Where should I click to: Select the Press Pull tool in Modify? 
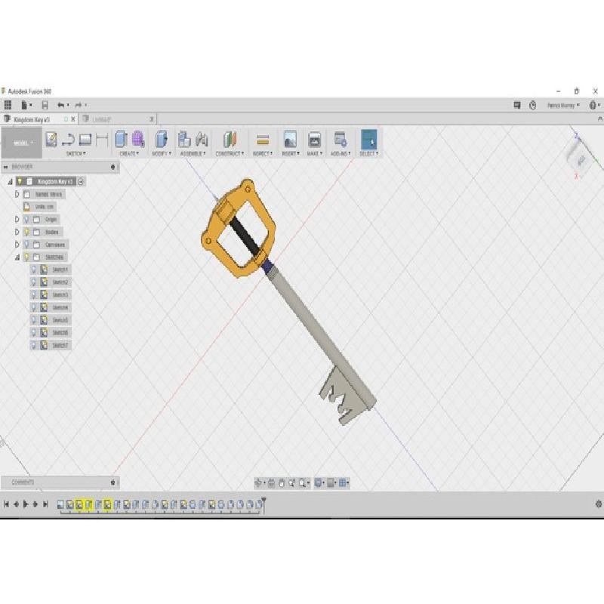coord(161,139)
